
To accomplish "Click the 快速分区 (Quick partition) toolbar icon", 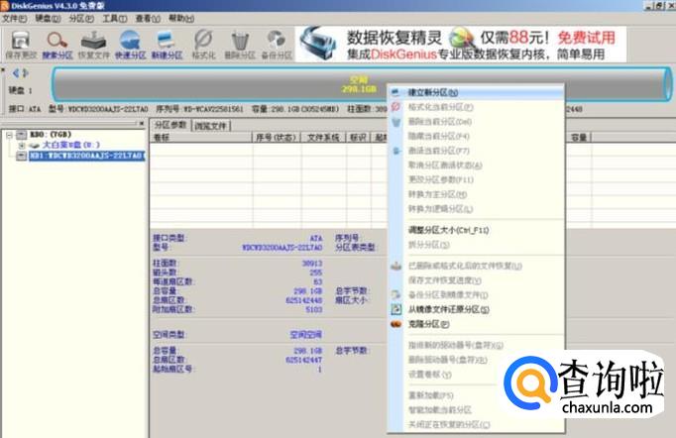I will pyautogui.click(x=131, y=44).
